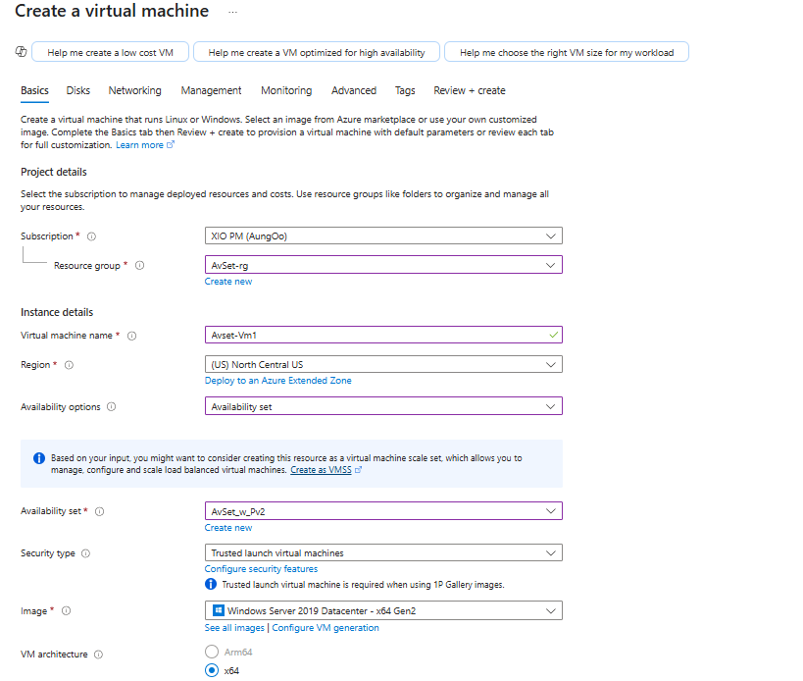Click the Availability options info icon
Viewport: 803px width, 681px height.
click(111, 407)
